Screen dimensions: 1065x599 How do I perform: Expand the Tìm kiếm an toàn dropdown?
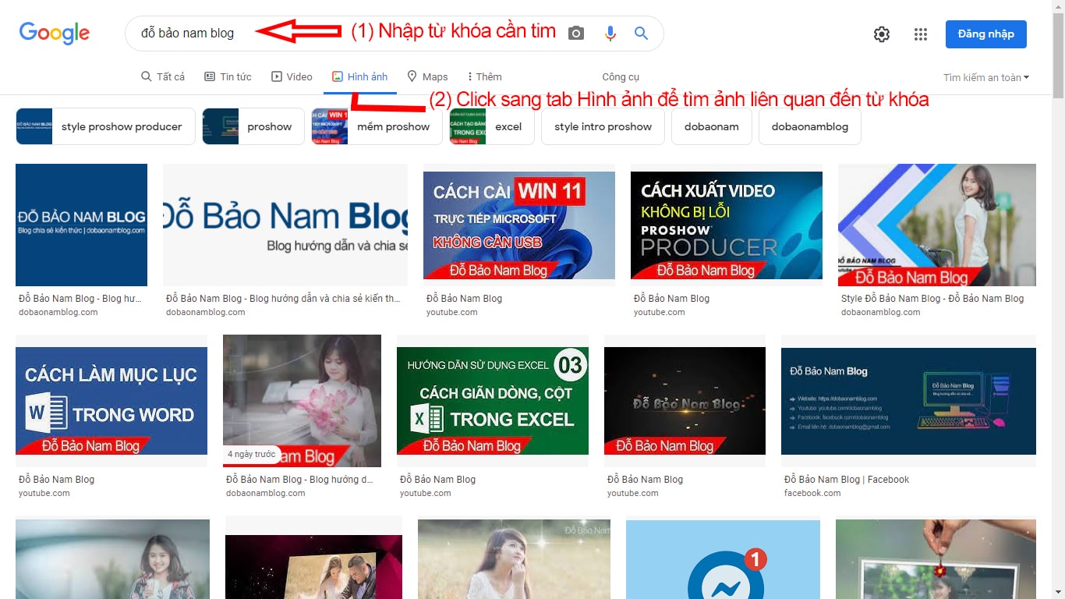pyautogui.click(x=986, y=77)
